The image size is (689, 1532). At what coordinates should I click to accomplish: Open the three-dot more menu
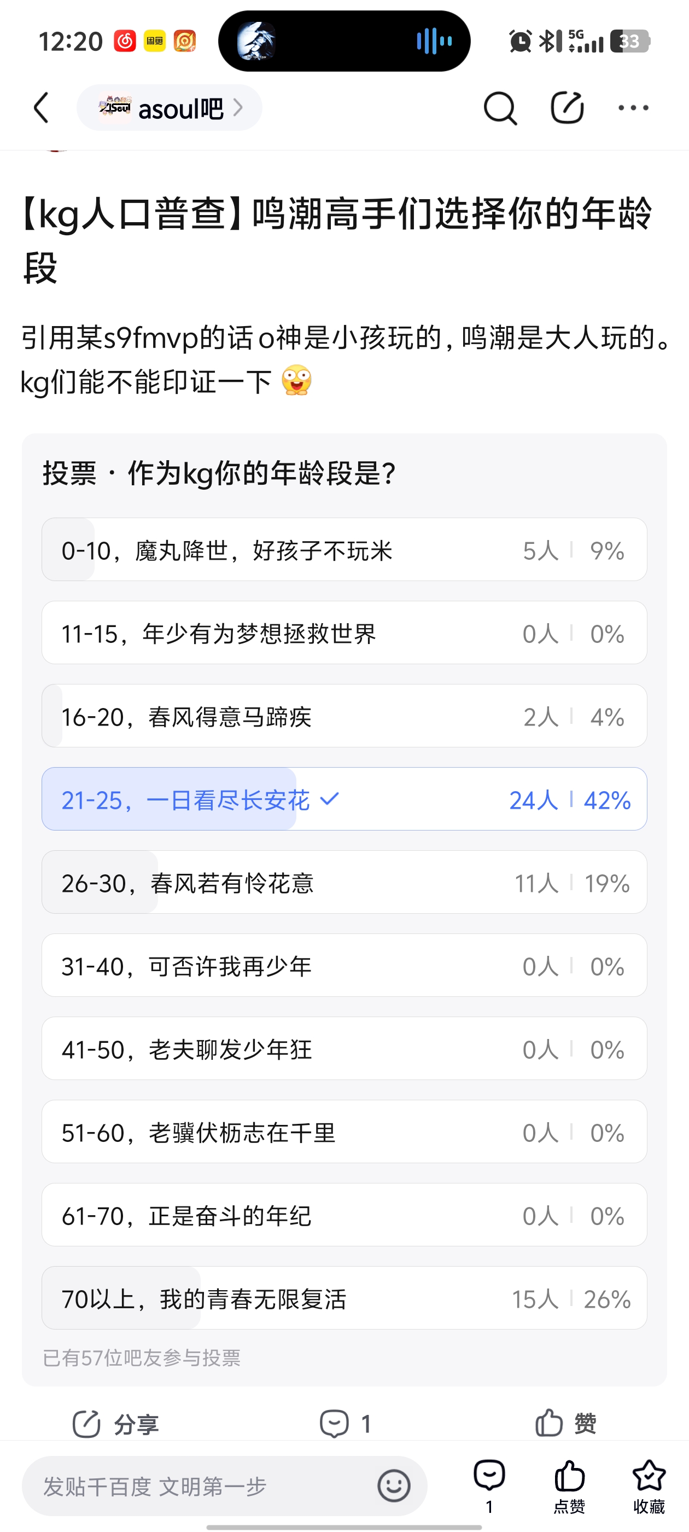[x=633, y=108]
